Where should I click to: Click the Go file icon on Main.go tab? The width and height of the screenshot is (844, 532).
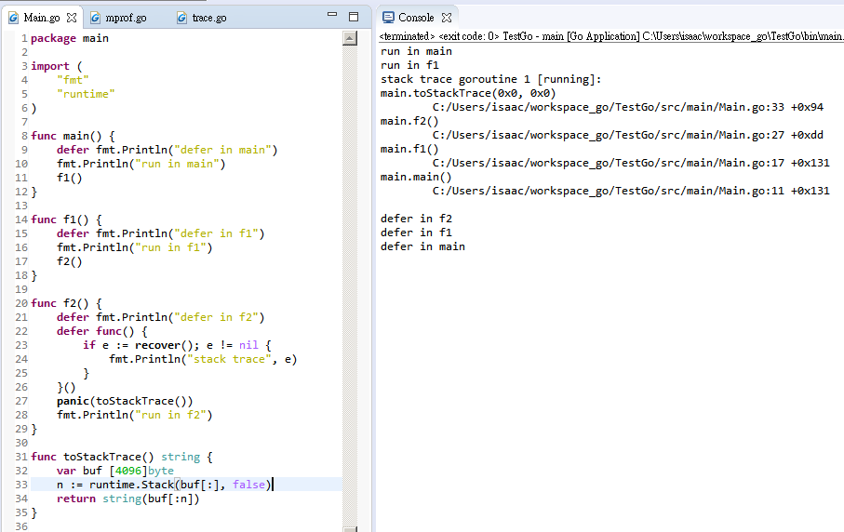pyautogui.click(x=13, y=18)
